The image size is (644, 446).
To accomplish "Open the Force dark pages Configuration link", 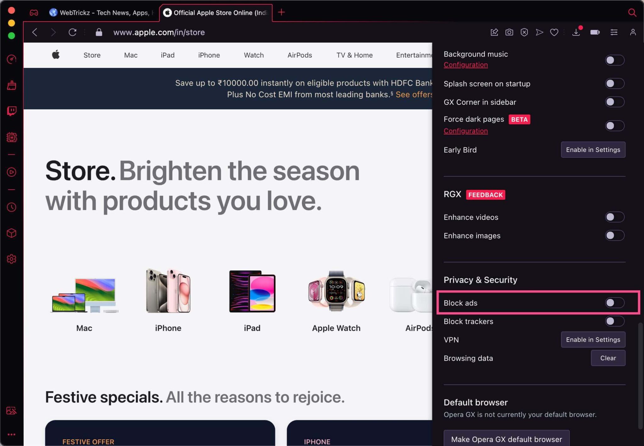I will (x=466, y=131).
